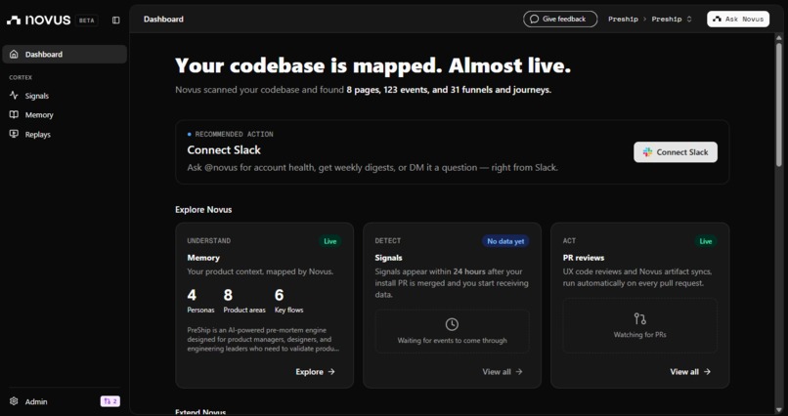This screenshot has height=416, width=788.
Task: Click the DETECT label
Action: click(388, 241)
